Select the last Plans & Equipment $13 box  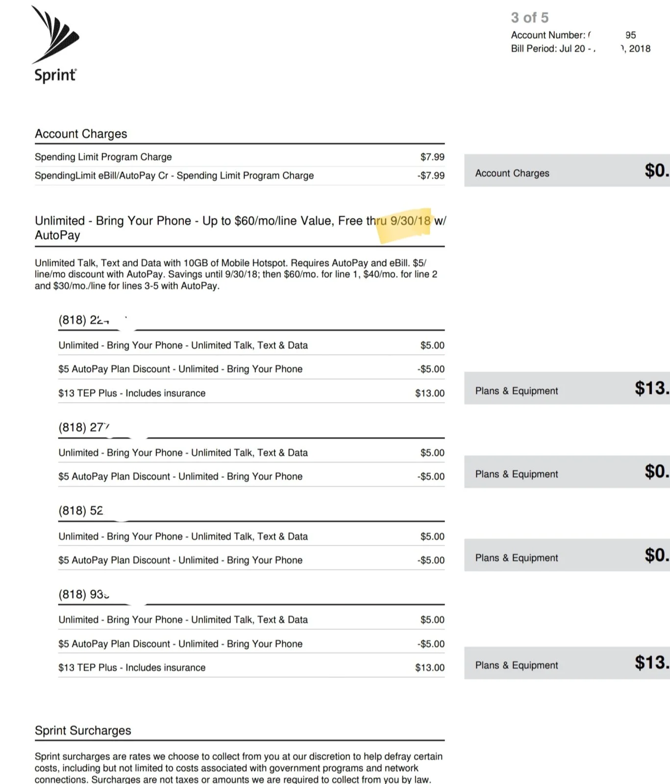click(567, 662)
